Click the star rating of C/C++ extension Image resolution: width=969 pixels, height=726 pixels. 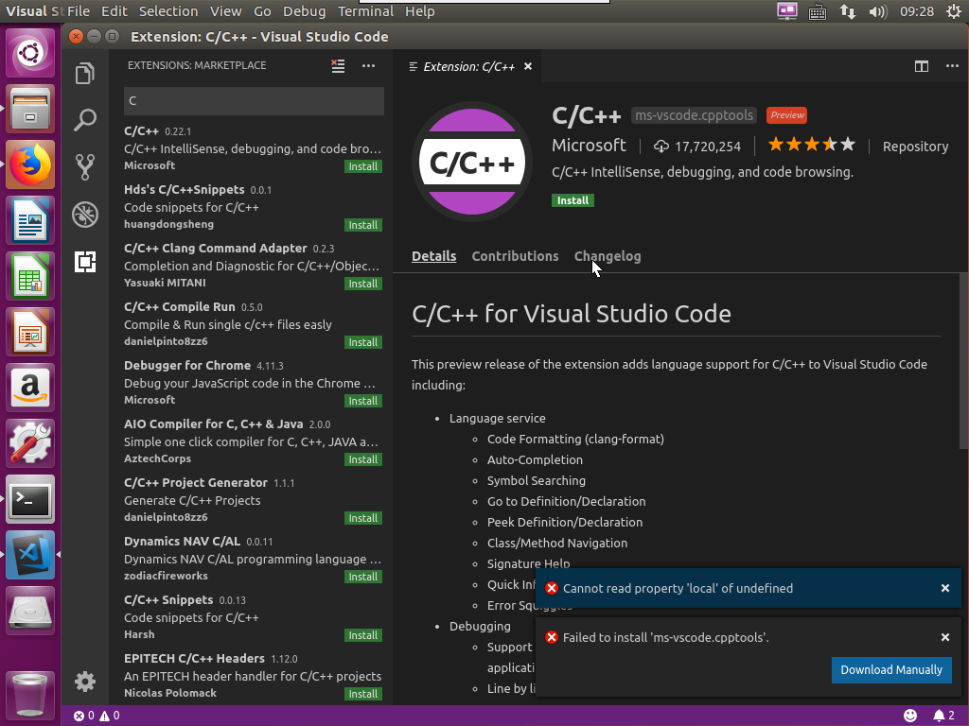(x=811, y=145)
